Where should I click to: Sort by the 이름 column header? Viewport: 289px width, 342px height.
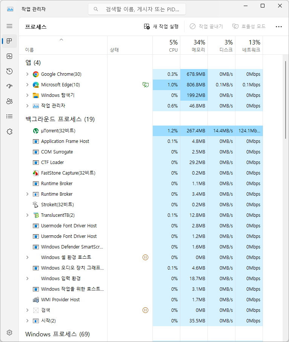[63, 45]
